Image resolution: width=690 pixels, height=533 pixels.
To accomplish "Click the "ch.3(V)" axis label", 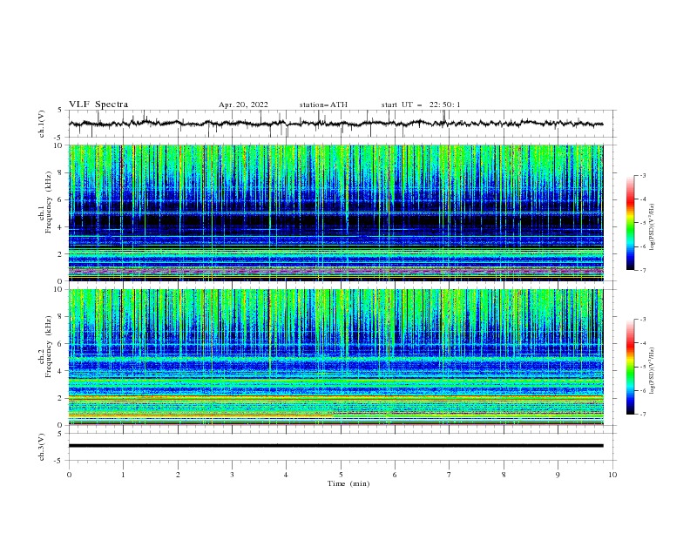I will 42,447.
